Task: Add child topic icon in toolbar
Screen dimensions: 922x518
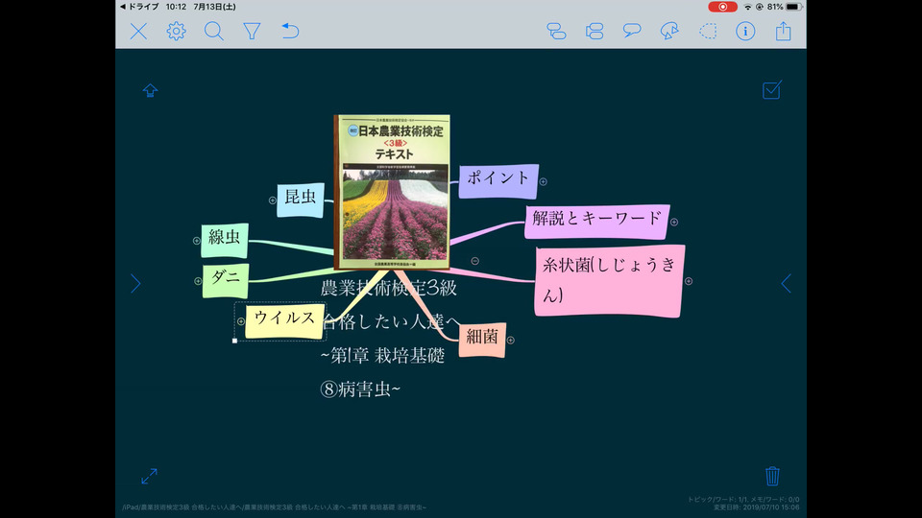Action: point(556,31)
